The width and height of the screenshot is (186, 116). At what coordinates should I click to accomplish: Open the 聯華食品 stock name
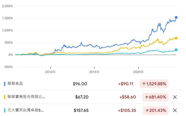pos(16,84)
